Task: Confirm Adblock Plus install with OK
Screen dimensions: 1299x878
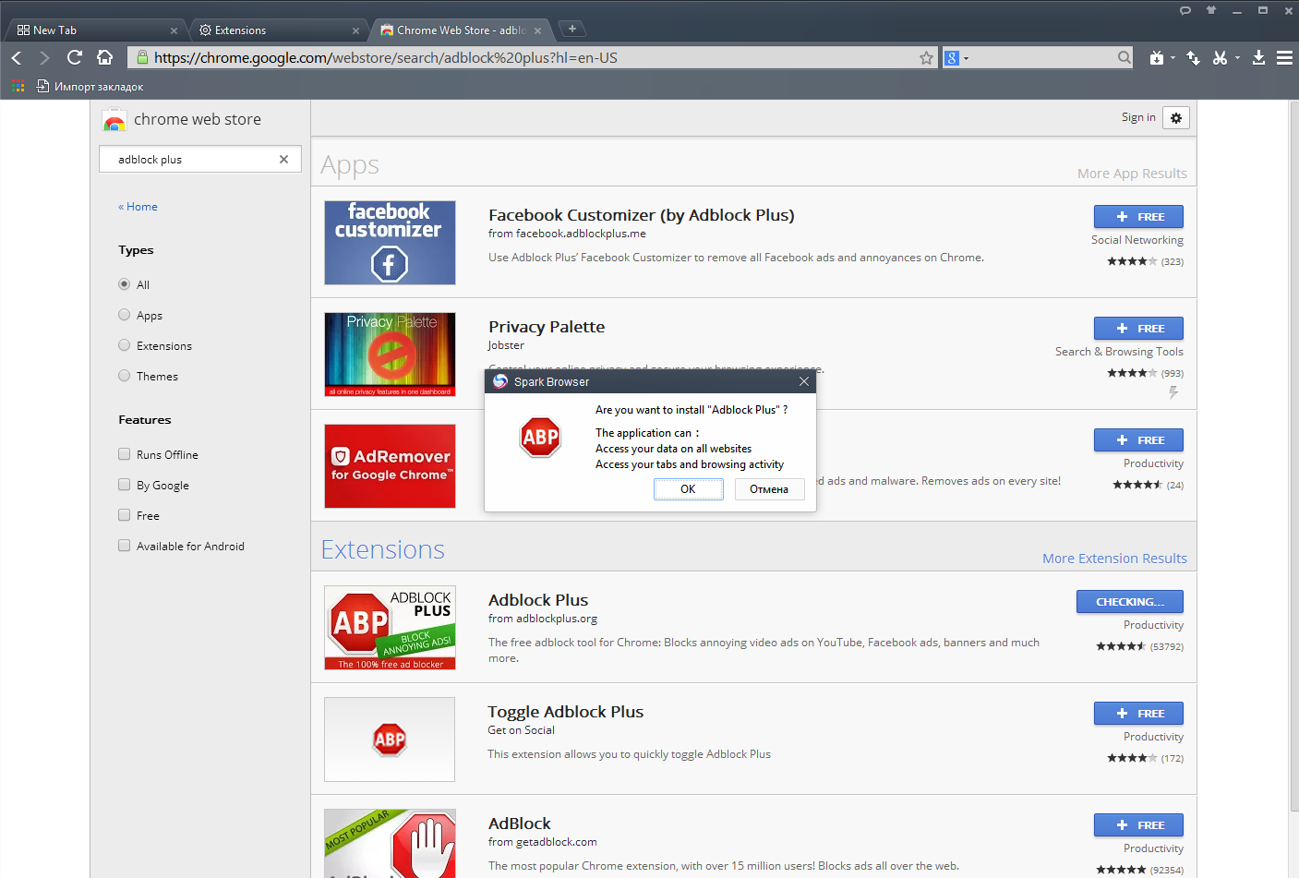Action: click(x=688, y=489)
